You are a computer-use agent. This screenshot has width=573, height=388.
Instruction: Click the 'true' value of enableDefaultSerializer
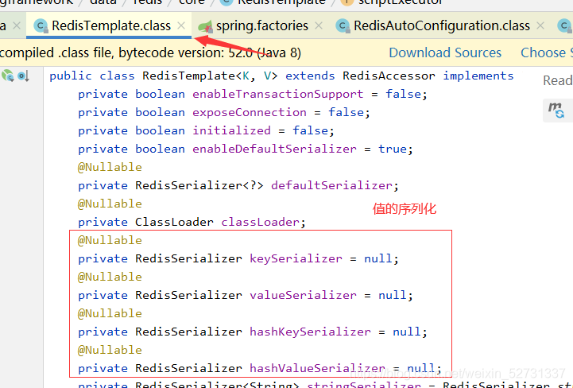(x=392, y=149)
